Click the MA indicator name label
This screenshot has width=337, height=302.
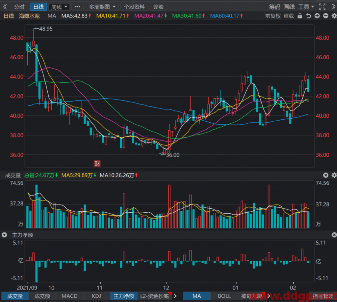click(52, 16)
